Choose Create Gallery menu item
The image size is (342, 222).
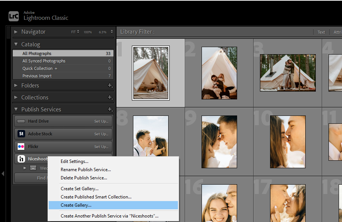point(113,205)
